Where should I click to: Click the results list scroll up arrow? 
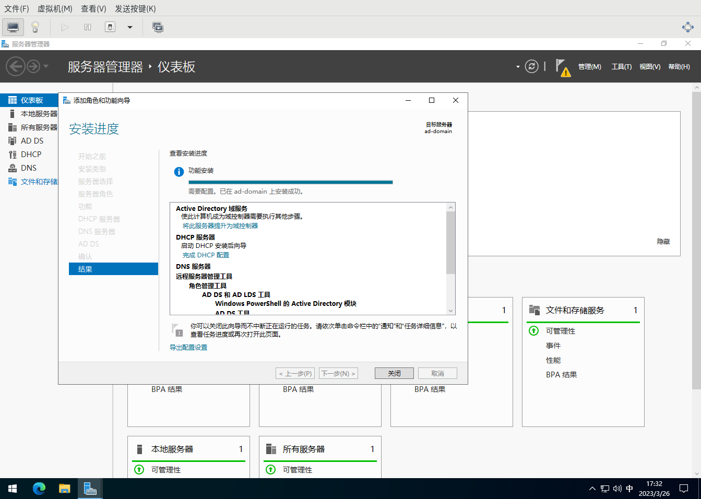point(451,207)
